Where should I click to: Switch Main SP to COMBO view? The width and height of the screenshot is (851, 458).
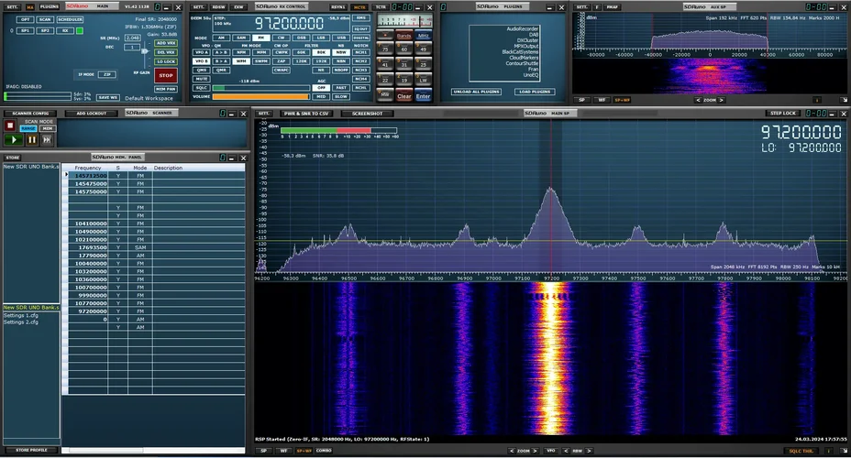tap(324, 451)
